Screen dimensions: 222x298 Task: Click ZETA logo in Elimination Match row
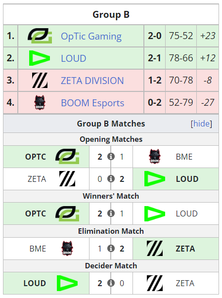pyautogui.click(x=155, y=248)
